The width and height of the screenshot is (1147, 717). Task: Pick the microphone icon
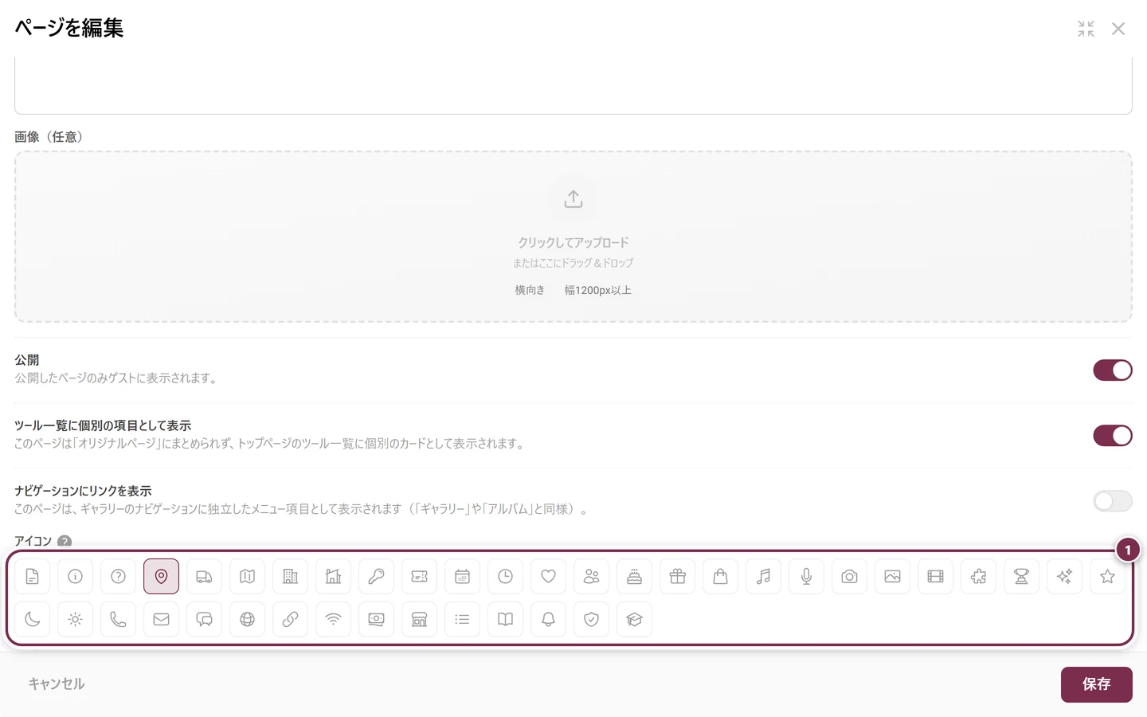click(x=806, y=576)
